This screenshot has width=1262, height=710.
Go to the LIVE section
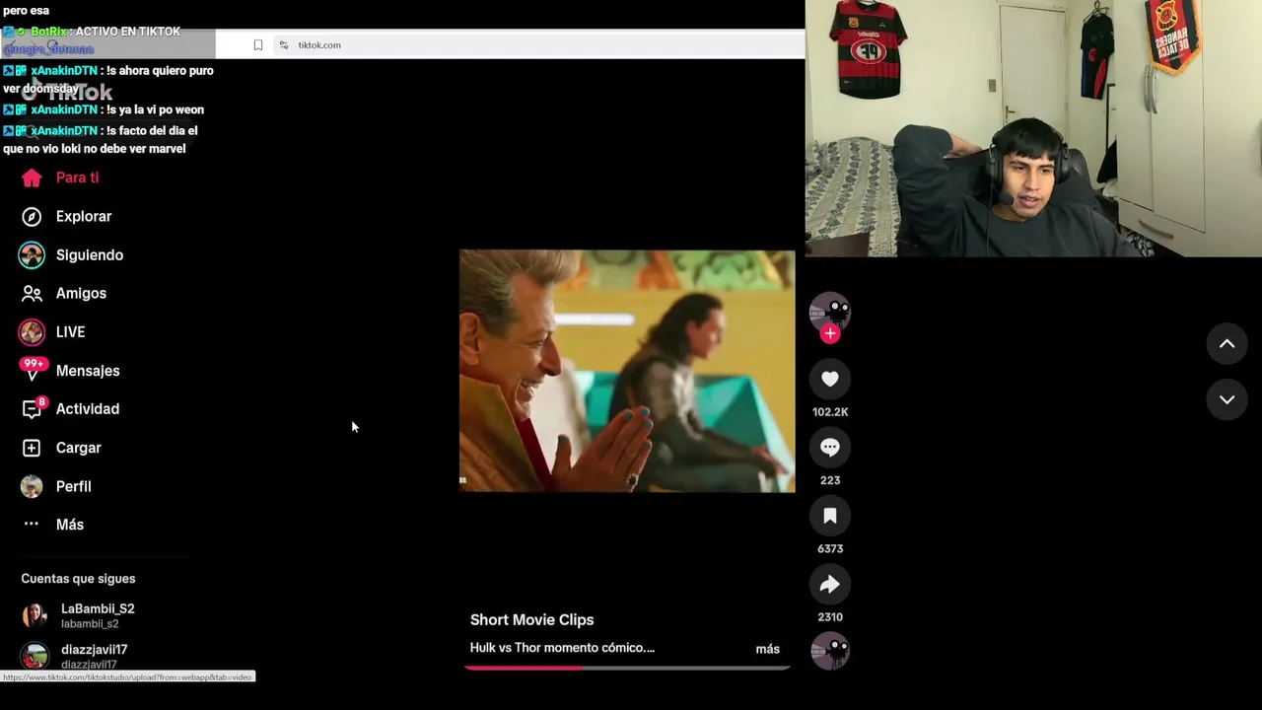pos(52,332)
